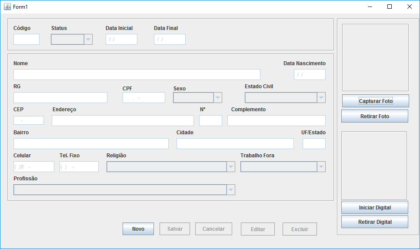The height and width of the screenshot is (249, 420).
Task: Click the Retirar Digital button
Action: coord(374,222)
